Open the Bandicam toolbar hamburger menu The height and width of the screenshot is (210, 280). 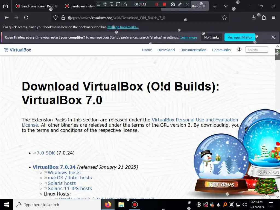click(98, 4)
